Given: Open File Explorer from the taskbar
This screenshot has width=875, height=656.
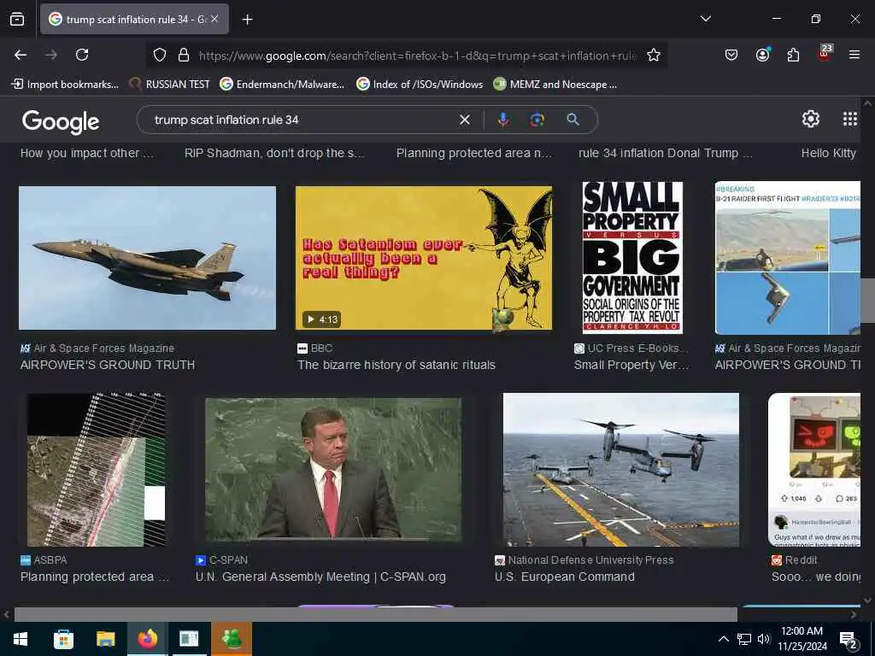Looking at the screenshot, I should click(x=105, y=639).
